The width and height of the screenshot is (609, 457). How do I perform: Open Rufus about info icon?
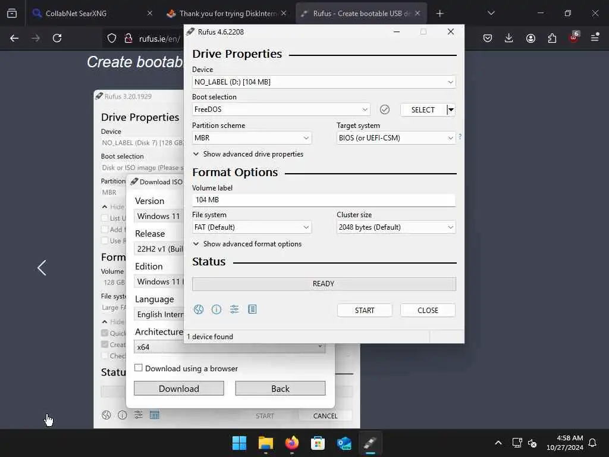(x=216, y=309)
